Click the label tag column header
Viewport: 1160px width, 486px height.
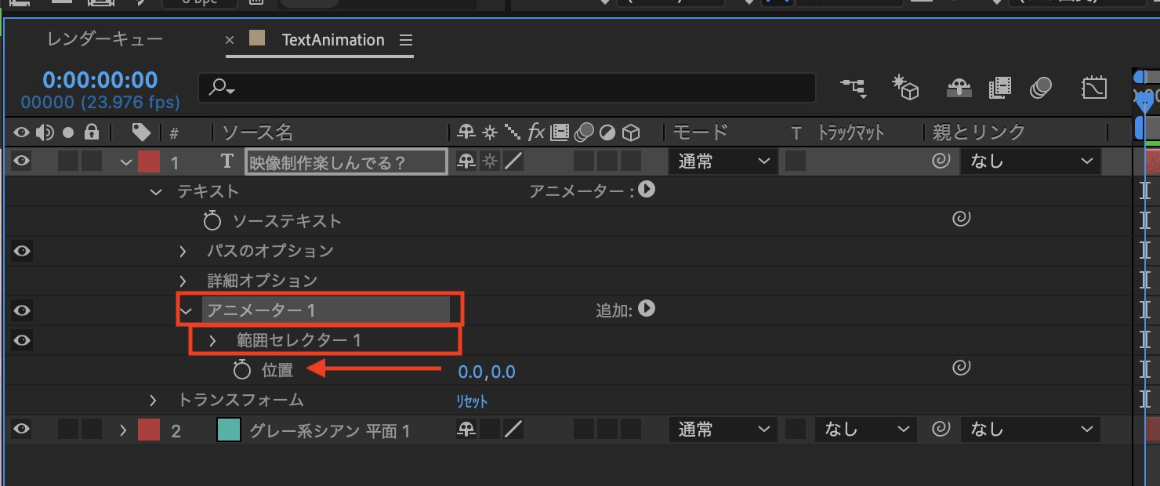[141, 132]
